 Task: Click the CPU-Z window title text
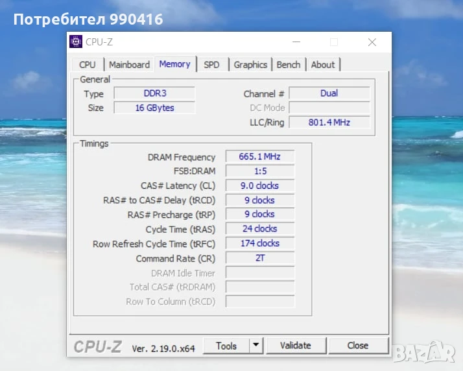click(99, 42)
